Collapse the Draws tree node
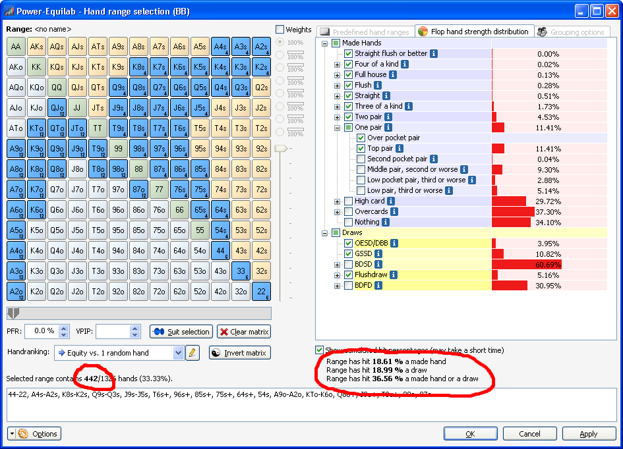Image resolution: width=623 pixels, height=449 pixels. pyautogui.click(x=324, y=233)
